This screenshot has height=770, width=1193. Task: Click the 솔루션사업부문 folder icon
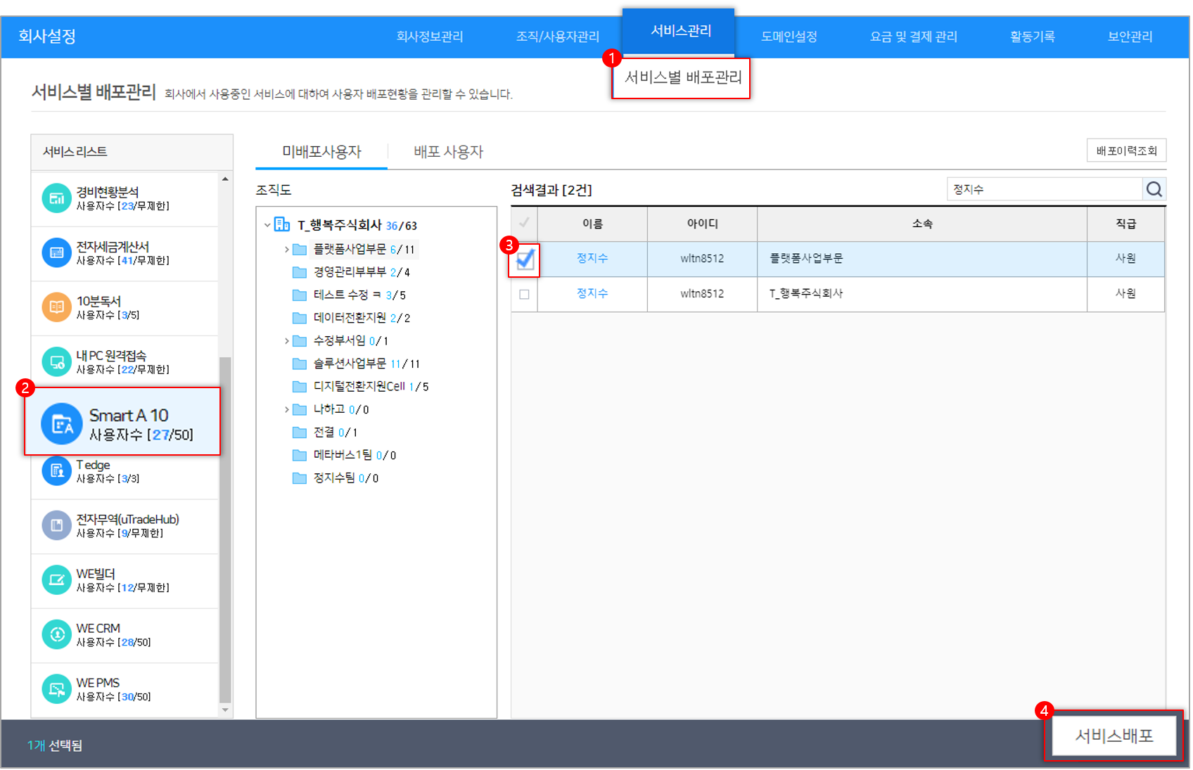click(x=300, y=364)
